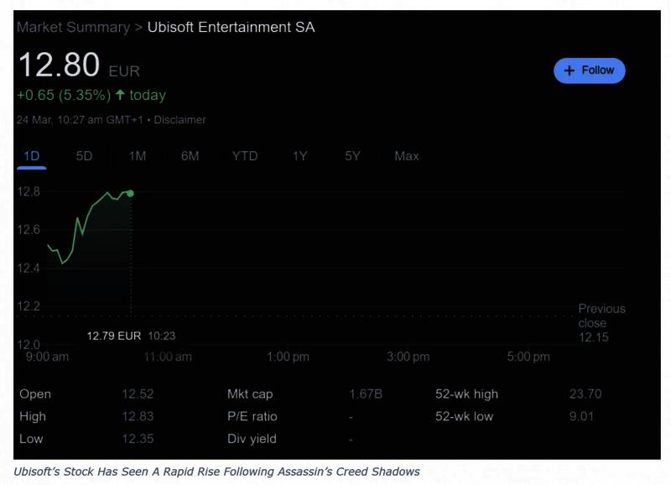This screenshot has height=485, width=671.
Task: Show the YTD chart range
Action: tap(244, 156)
